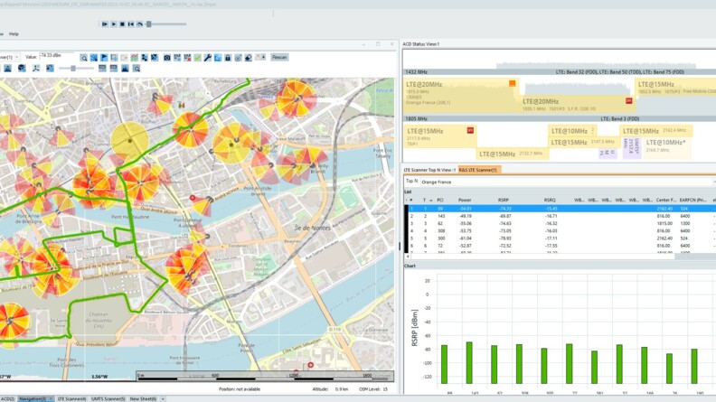Select the highlighted row with RSRP -74.33

tap(561, 209)
